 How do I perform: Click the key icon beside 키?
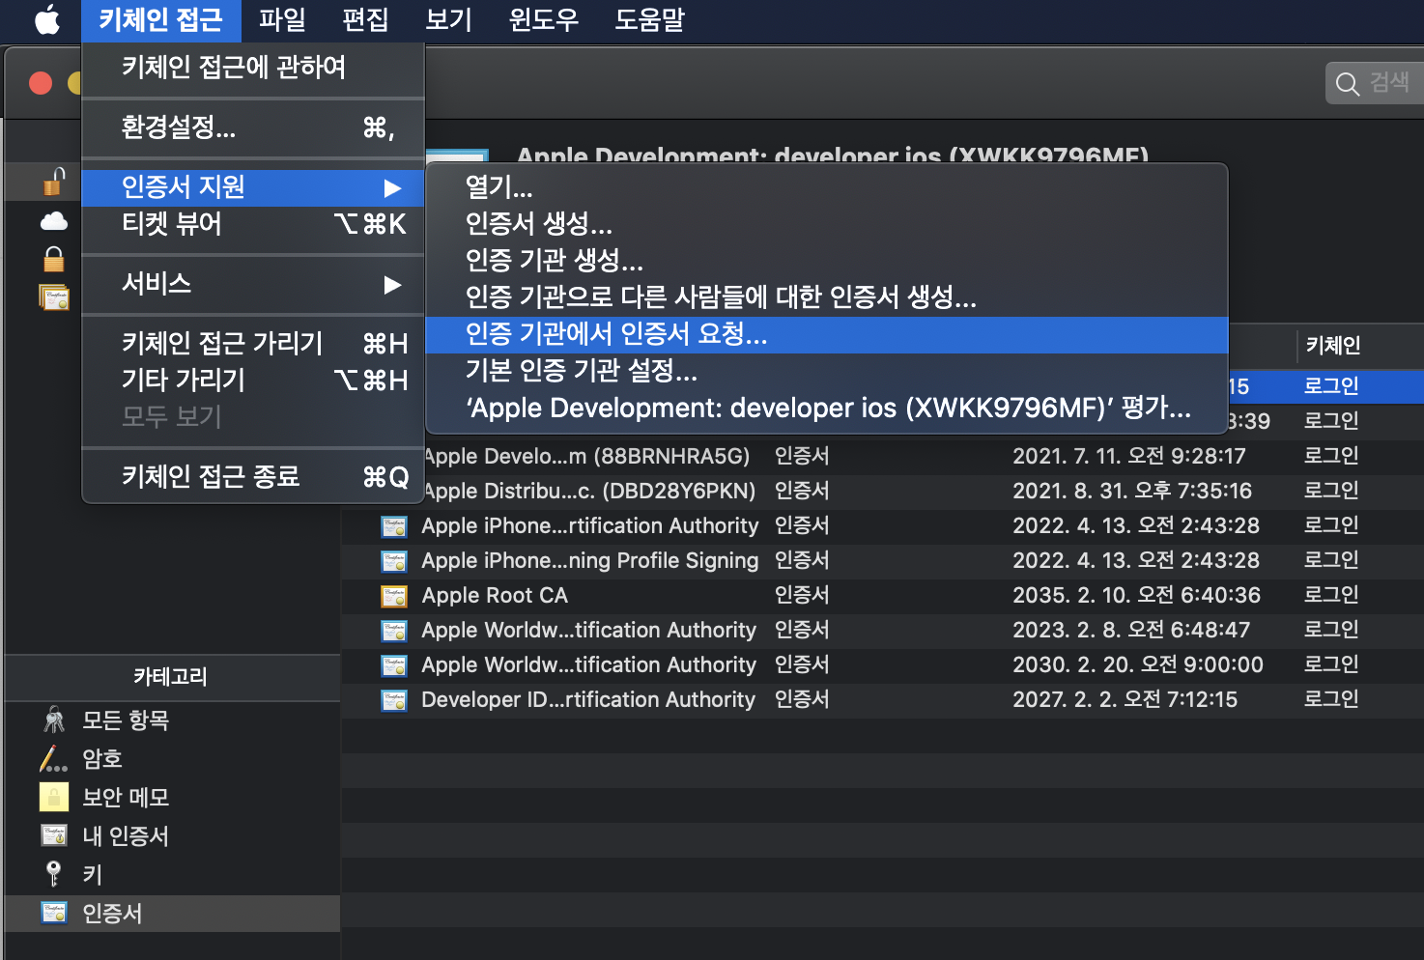54,874
